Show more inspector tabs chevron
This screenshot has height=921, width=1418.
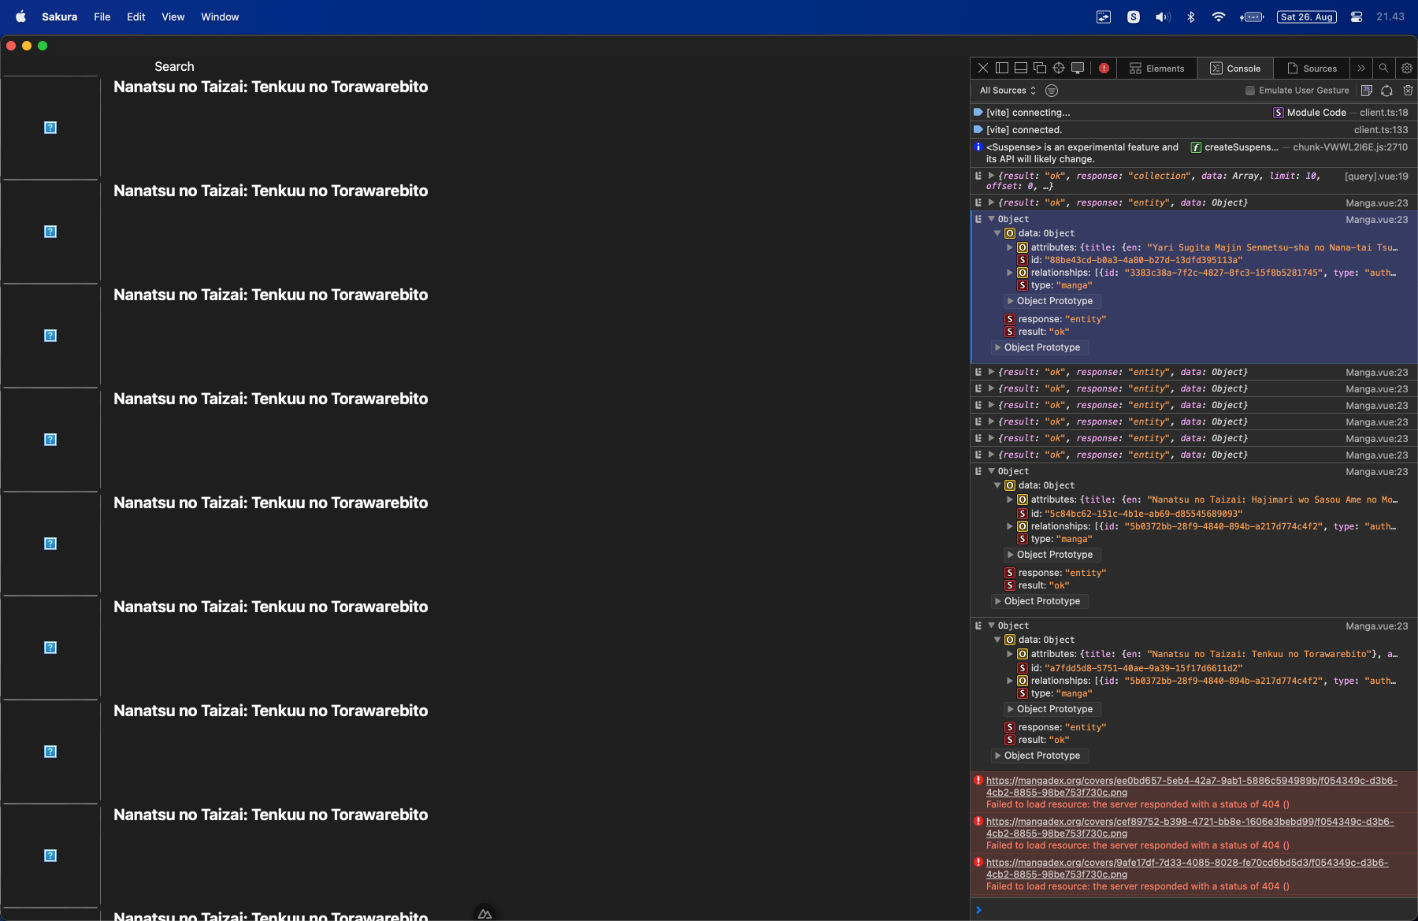(1360, 69)
